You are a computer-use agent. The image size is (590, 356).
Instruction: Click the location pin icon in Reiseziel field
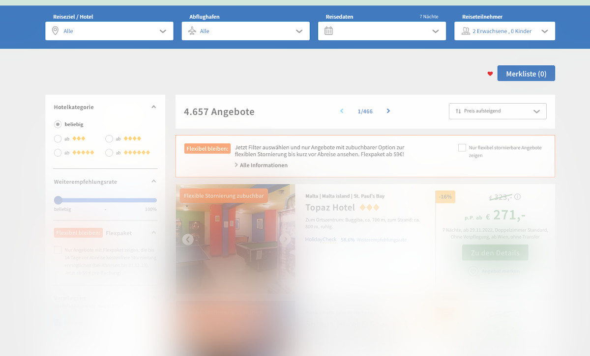click(x=56, y=31)
